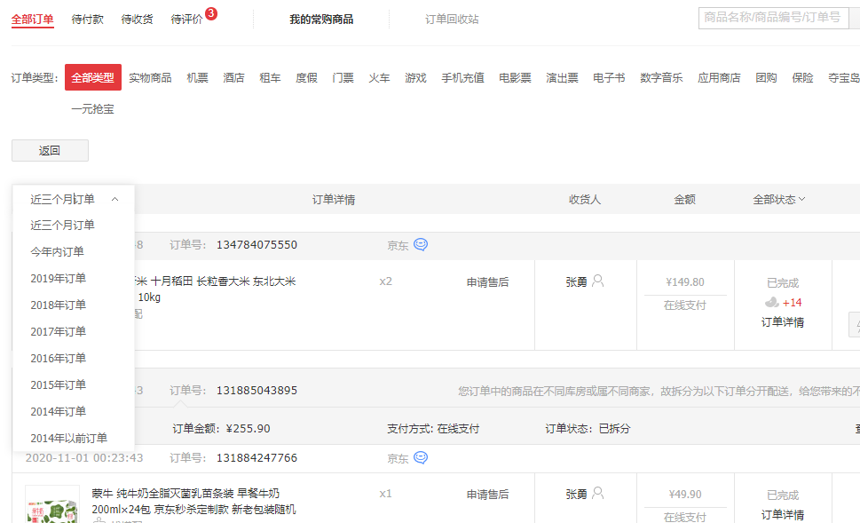
Task: Filter orders by 团购
Action: (766, 78)
